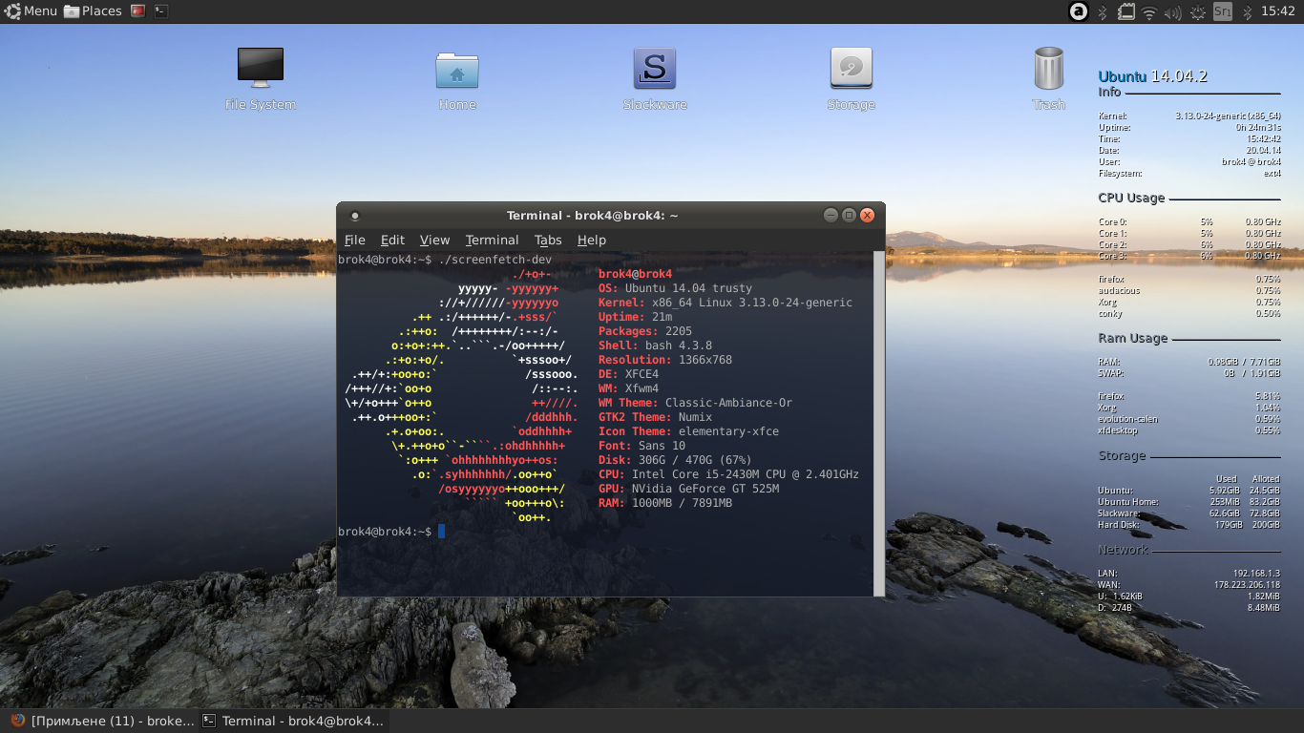Open the Terminal Help menu
The image size is (1304, 733).
592,240
